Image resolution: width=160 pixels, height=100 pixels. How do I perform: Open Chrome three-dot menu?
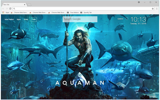click(157, 9)
